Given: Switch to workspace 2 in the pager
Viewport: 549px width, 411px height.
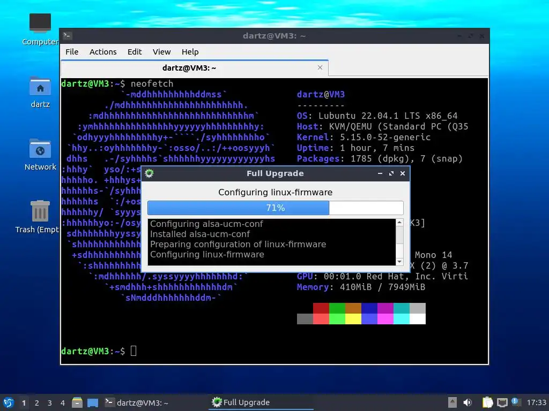Looking at the screenshot, I should (37, 403).
